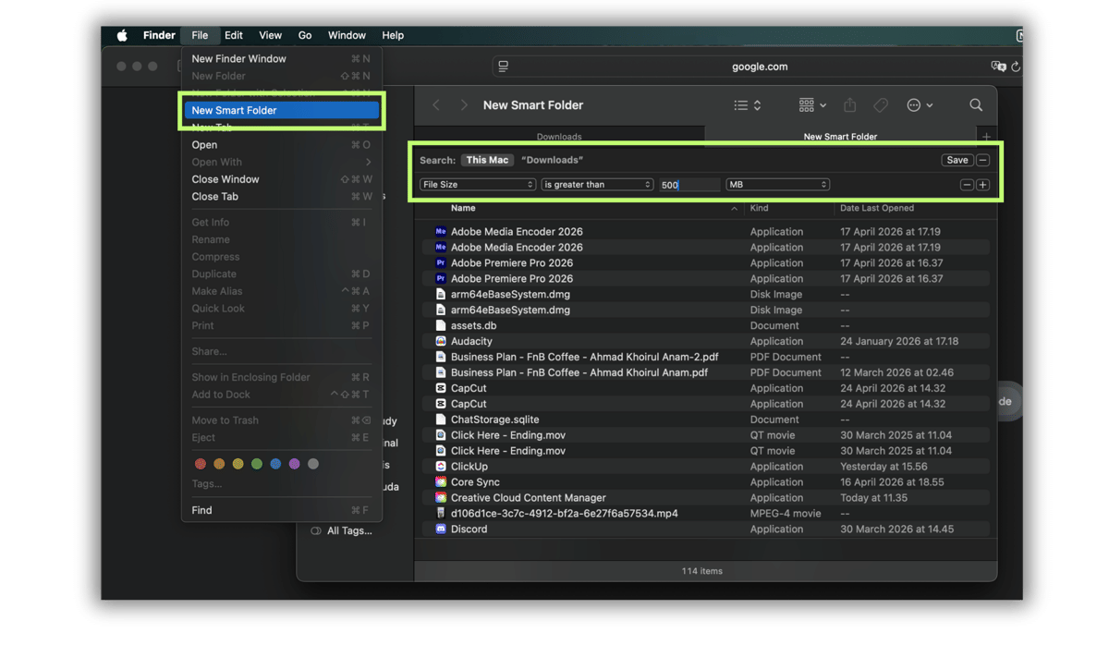The height and width of the screenshot is (645, 1109).
Task: Open the "is greater than" comparison dropdown
Action: [x=597, y=184]
